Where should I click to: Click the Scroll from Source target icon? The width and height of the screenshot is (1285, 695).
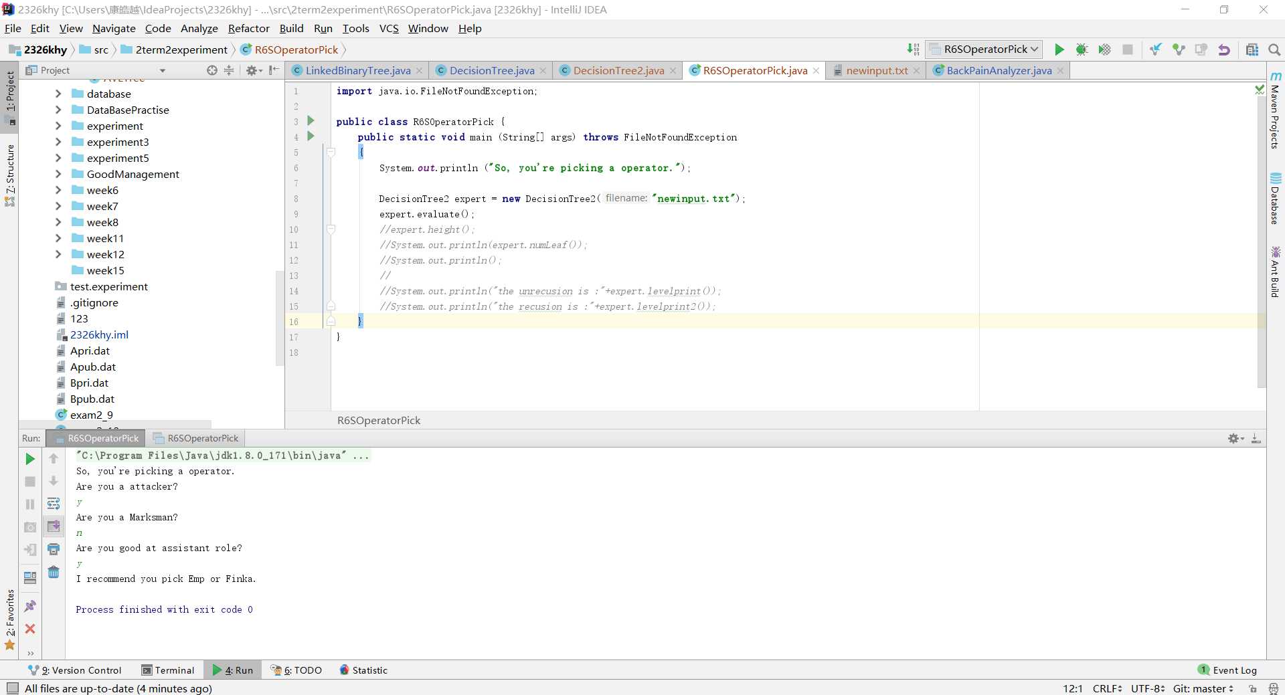pos(212,70)
